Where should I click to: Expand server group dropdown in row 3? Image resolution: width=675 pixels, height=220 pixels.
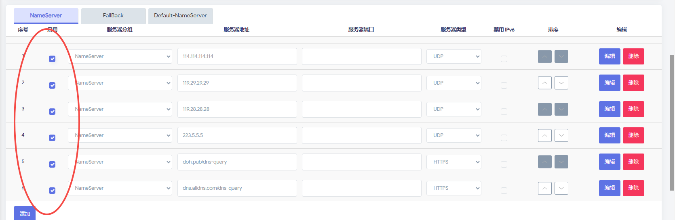click(120, 109)
